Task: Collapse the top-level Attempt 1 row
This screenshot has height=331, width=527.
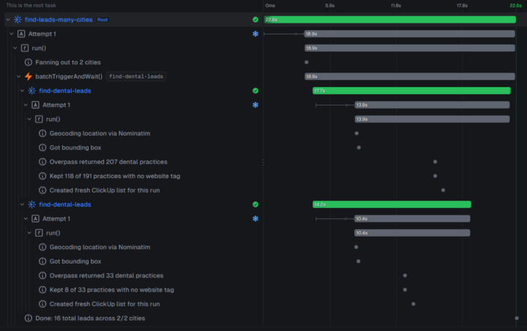Action: pos(12,34)
